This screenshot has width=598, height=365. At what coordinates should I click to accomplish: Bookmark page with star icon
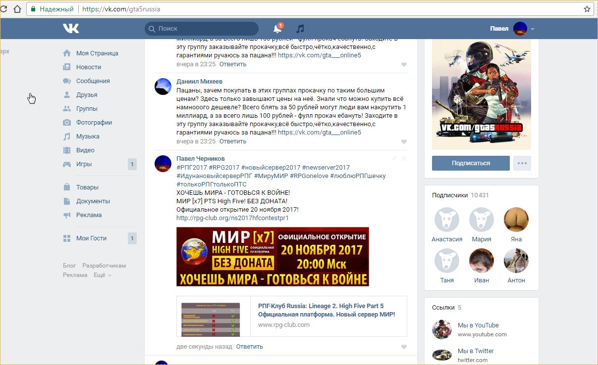pyautogui.click(x=587, y=9)
